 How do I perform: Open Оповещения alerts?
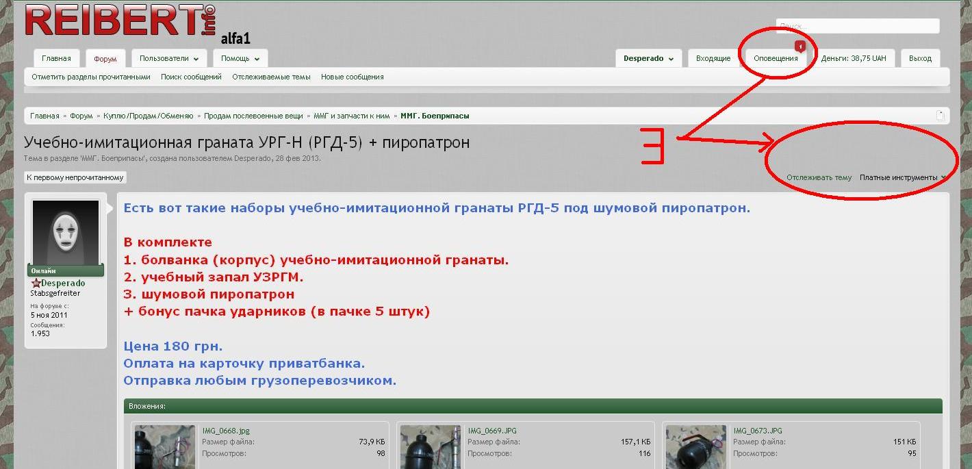(776, 58)
